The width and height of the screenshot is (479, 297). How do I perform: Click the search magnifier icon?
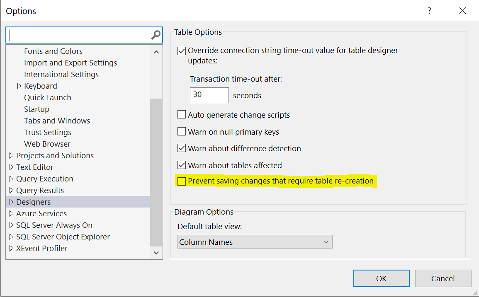tap(156, 35)
